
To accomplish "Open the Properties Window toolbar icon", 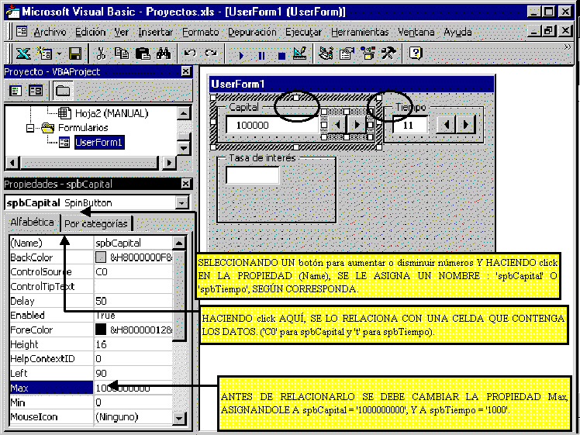I will tap(347, 54).
